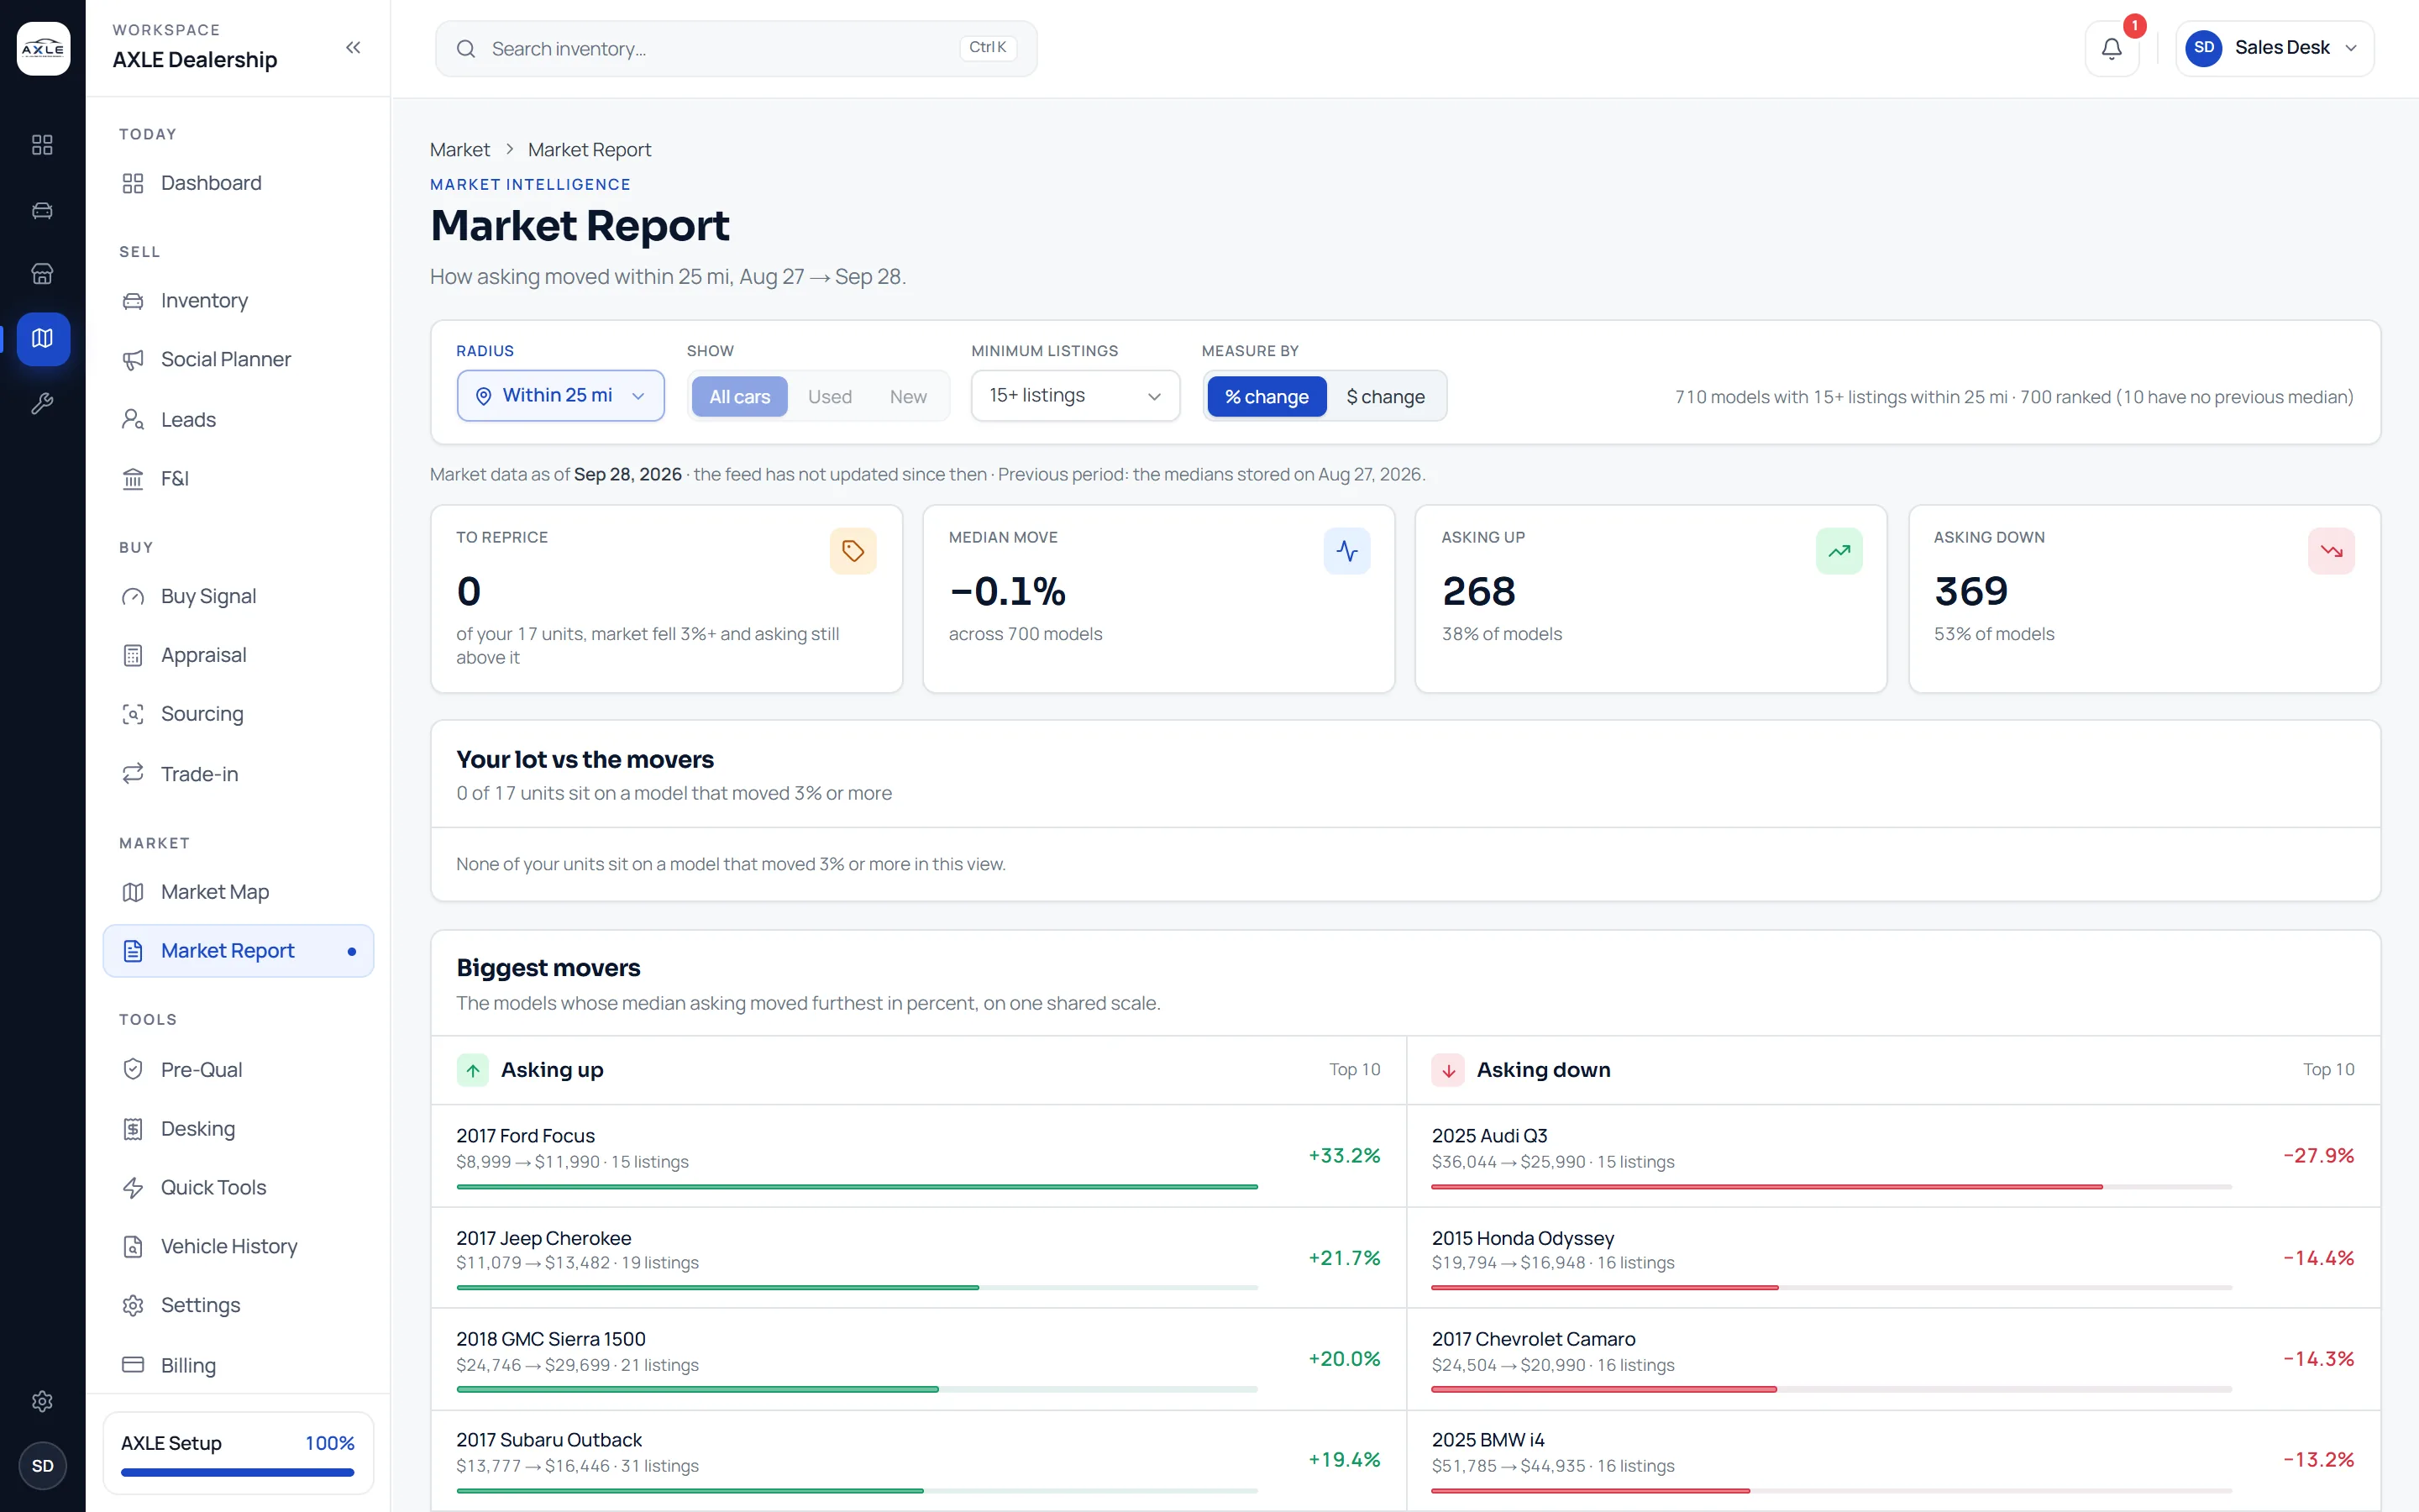Collapse the sidebar with the double chevron
Viewport: 2419px width, 1512px height.
pos(353,47)
